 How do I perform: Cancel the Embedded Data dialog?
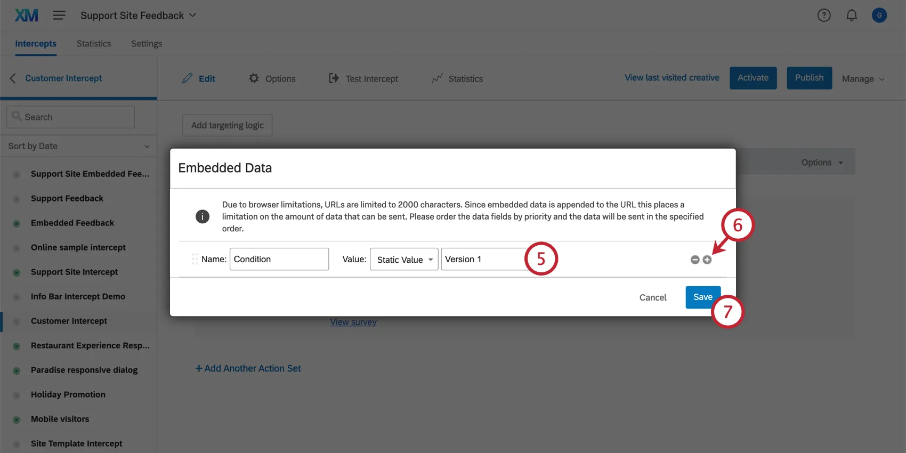pos(653,297)
